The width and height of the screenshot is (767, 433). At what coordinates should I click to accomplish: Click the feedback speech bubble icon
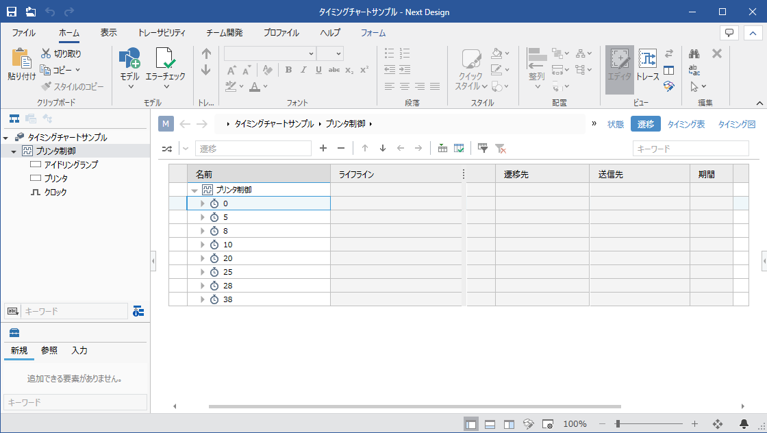(729, 33)
